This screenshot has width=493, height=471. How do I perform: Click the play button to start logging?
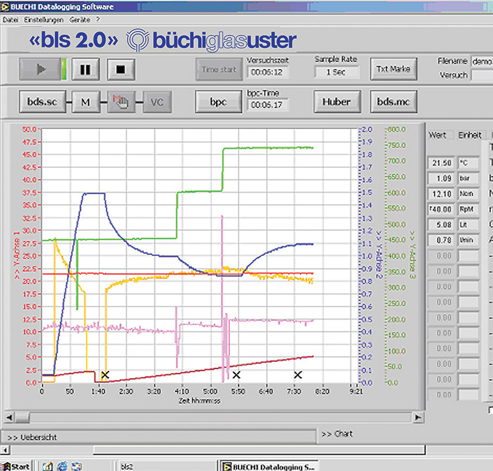[x=40, y=69]
